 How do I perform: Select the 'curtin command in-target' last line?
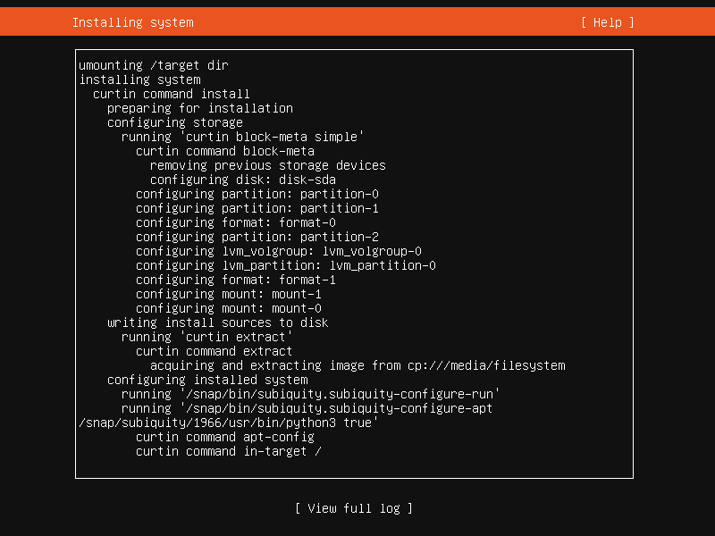229,451
